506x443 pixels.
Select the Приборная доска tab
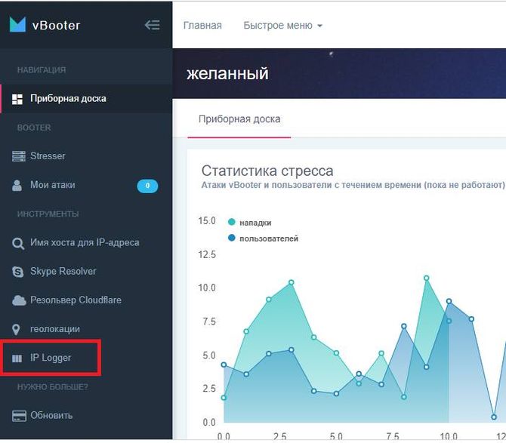pos(239,119)
